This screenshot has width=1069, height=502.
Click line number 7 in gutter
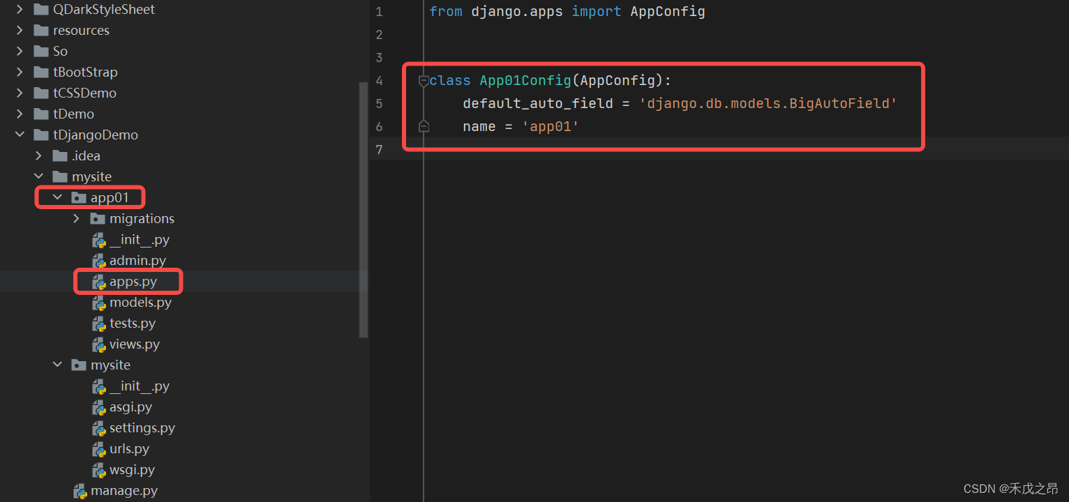[379, 150]
